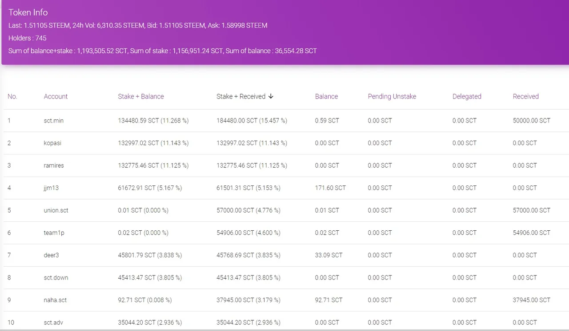The width and height of the screenshot is (569, 331).
Task: Click the jjm13 account link
Action: (51, 188)
